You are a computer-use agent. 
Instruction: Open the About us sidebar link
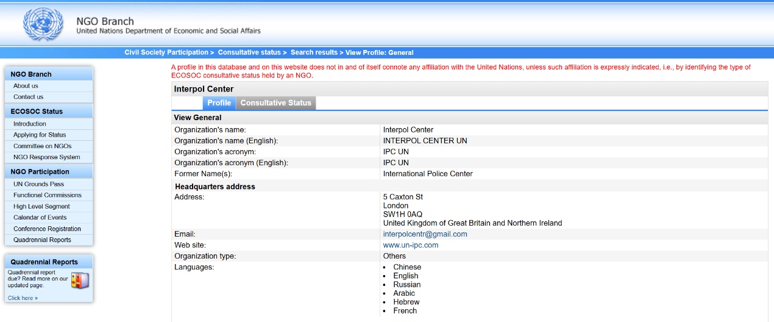(x=26, y=86)
